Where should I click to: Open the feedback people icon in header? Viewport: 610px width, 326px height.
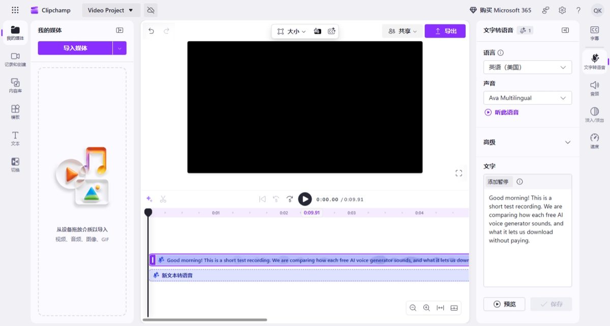tap(545, 10)
